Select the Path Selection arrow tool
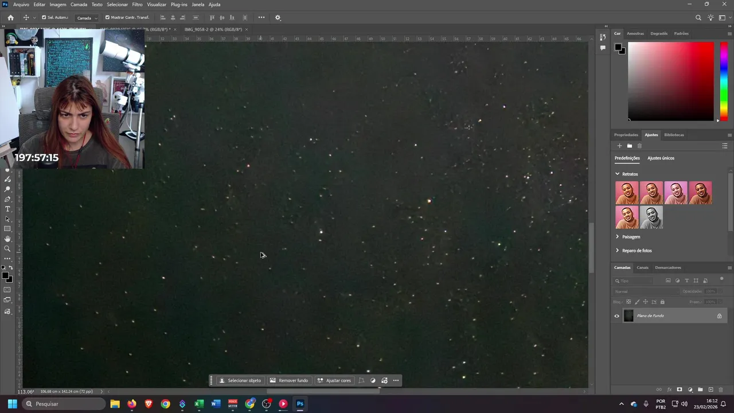 [7, 219]
